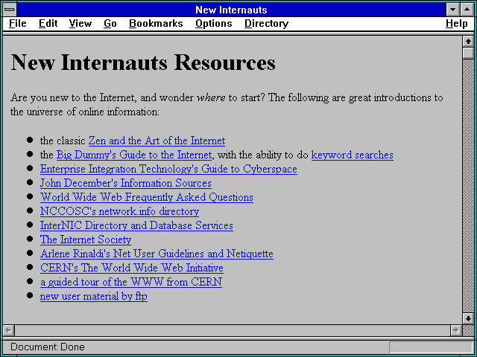The width and height of the screenshot is (477, 357).
Task: Open the Directory menu
Action: pos(267,24)
